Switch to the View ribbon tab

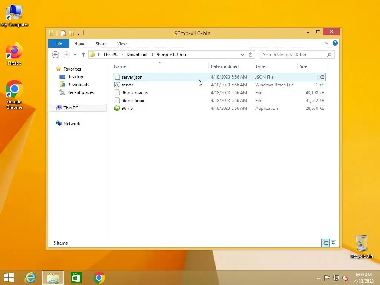[122, 44]
